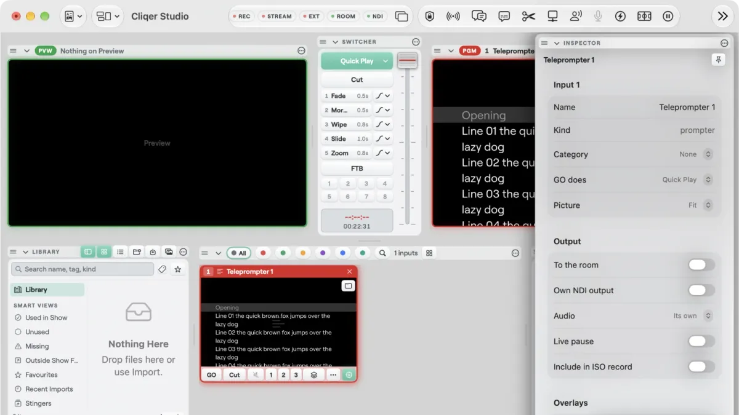This screenshot has width=739, height=415.
Task: Enable the Own NDI output switch
Action: tap(701, 290)
